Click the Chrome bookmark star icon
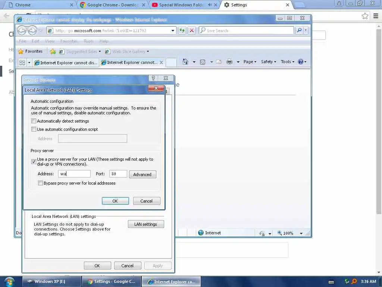 (365, 16)
